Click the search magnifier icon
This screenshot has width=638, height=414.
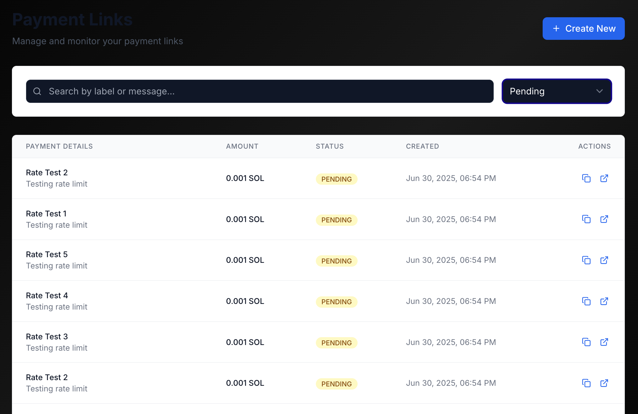37,91
